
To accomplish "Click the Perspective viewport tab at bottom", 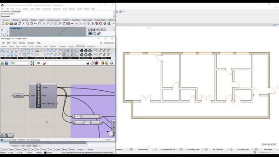I will pyautogui.click(x=15, y=146).
